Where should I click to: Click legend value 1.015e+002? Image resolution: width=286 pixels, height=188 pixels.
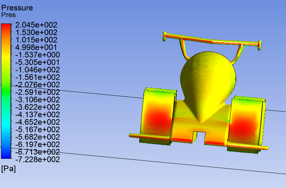click(36, 40)
